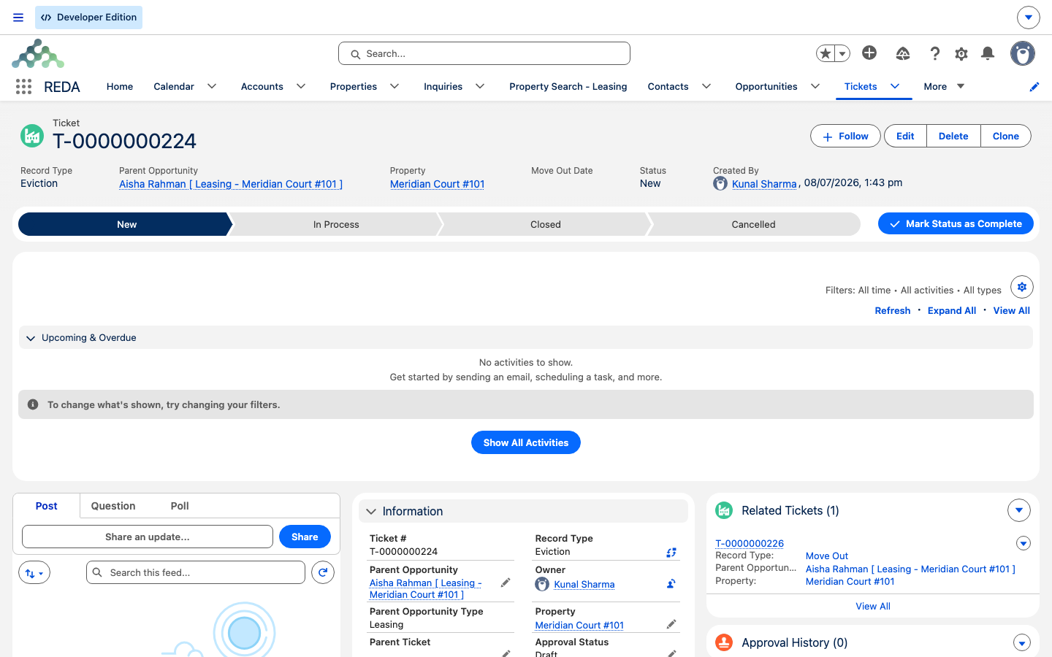Open the Setup gear icon

[961, 53]
